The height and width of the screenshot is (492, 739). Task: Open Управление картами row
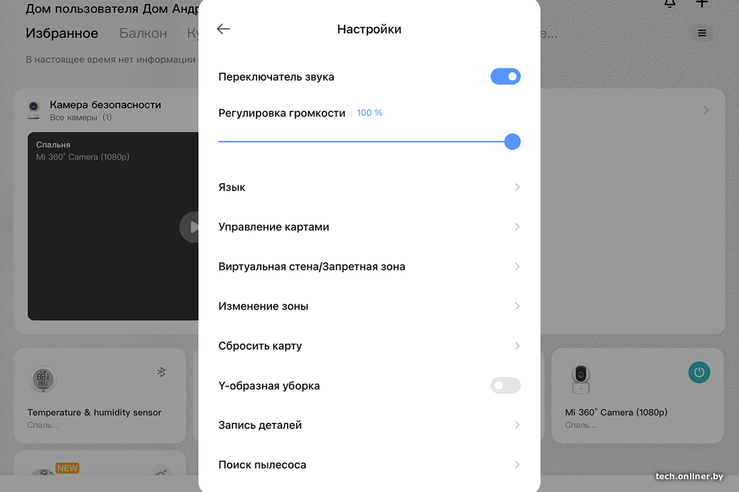(x=369, y=227)
